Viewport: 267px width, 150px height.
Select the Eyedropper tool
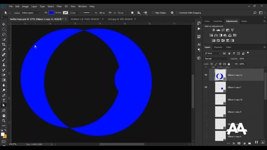[x=4, y=50]
